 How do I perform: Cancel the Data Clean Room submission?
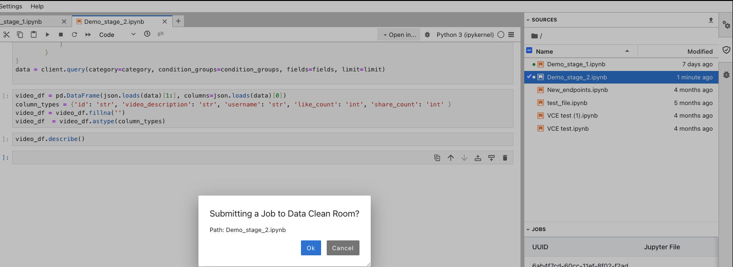(x=343, y=248)
